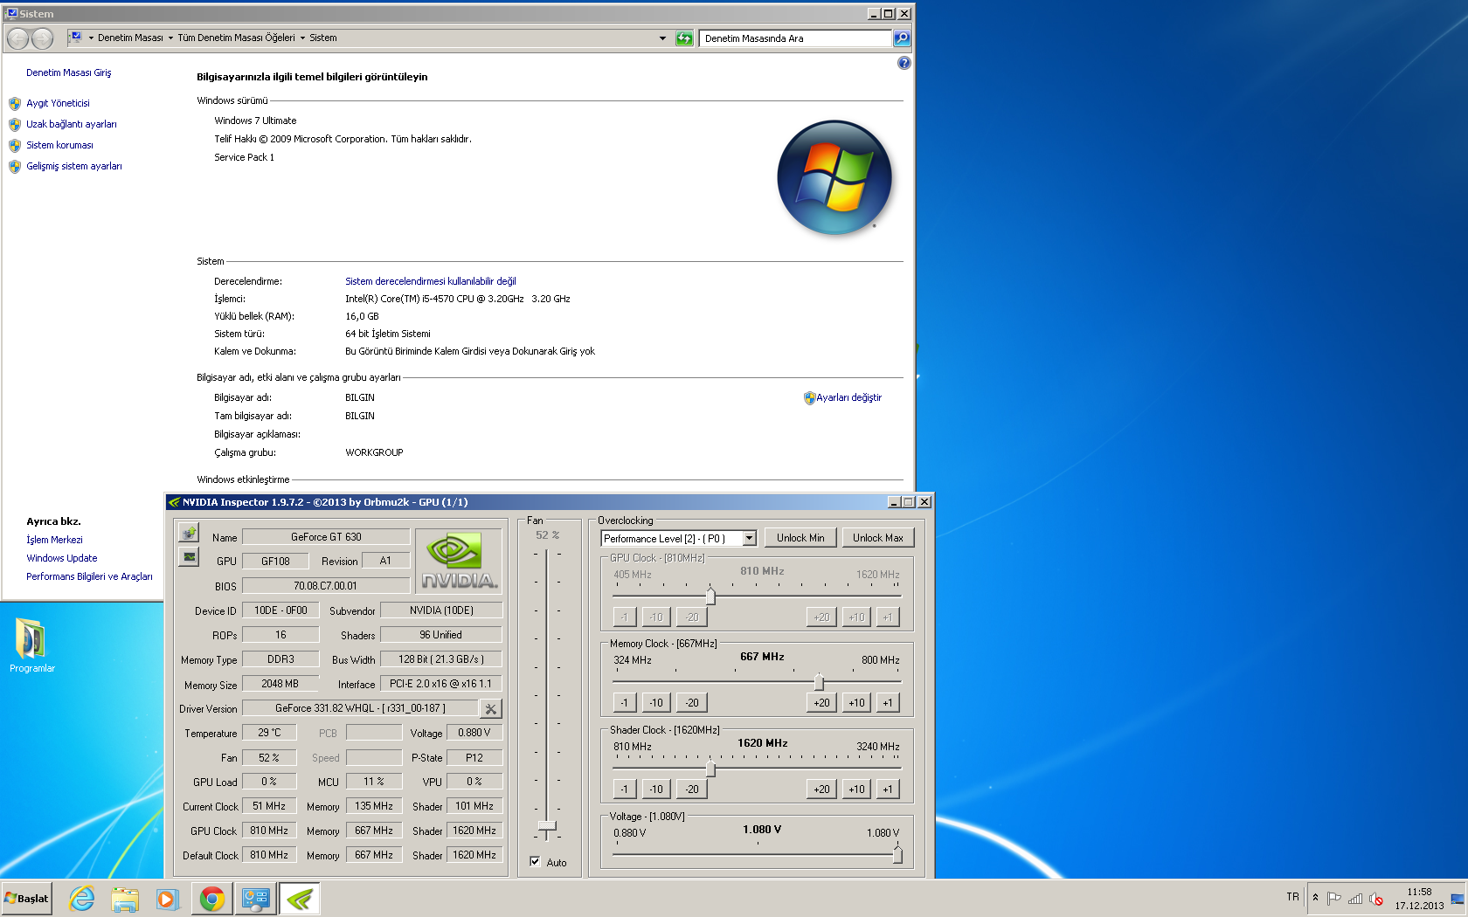Click the help question mark icon
Image resolution: width=1468 pixels, height=917 pixels.
(x=904, y=63)
